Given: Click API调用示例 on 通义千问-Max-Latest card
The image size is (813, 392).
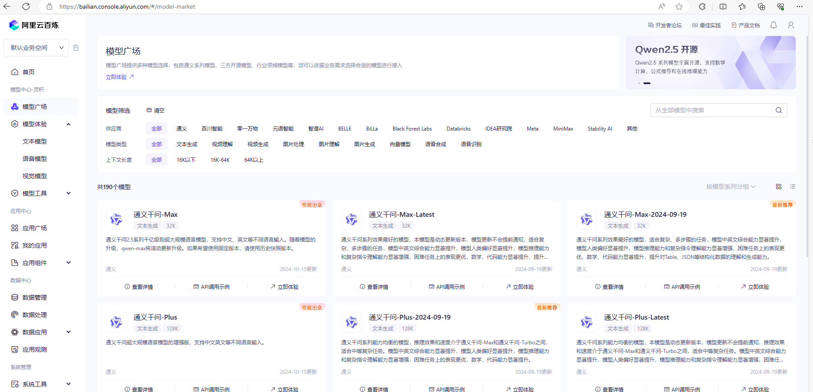Looking at the screenshot, I should tap(447, 287).
